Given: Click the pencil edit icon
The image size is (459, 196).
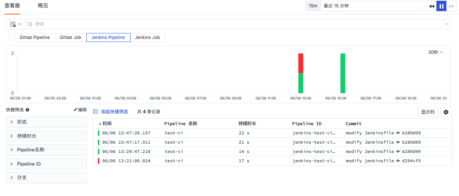Looking at the screenshot, I should [x=76, y=110].
